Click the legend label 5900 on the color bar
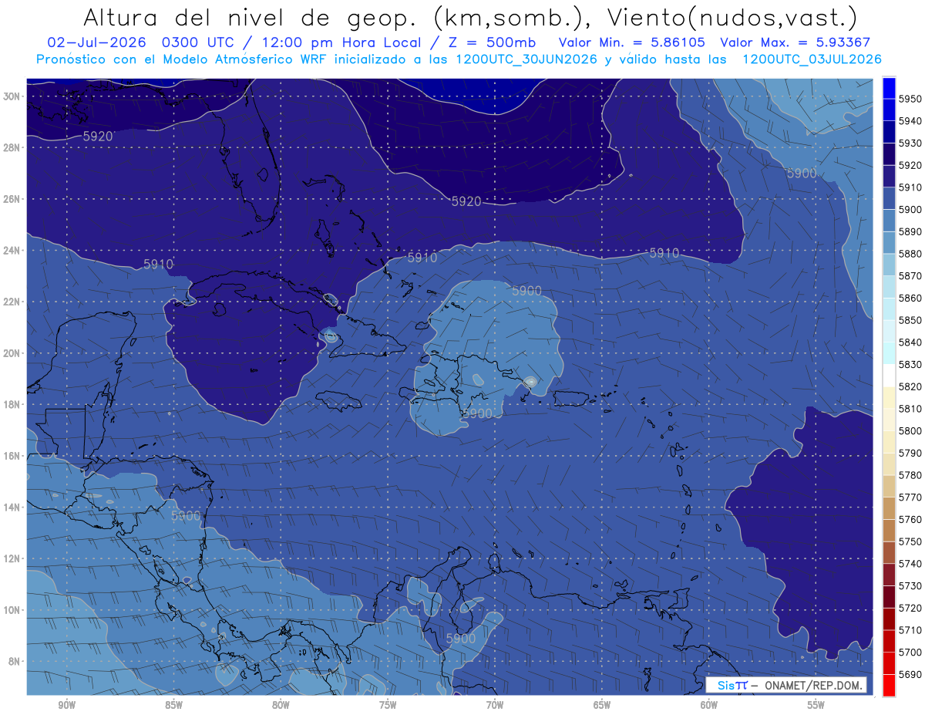Screen dimensions: 925x715 click(910, 209)
